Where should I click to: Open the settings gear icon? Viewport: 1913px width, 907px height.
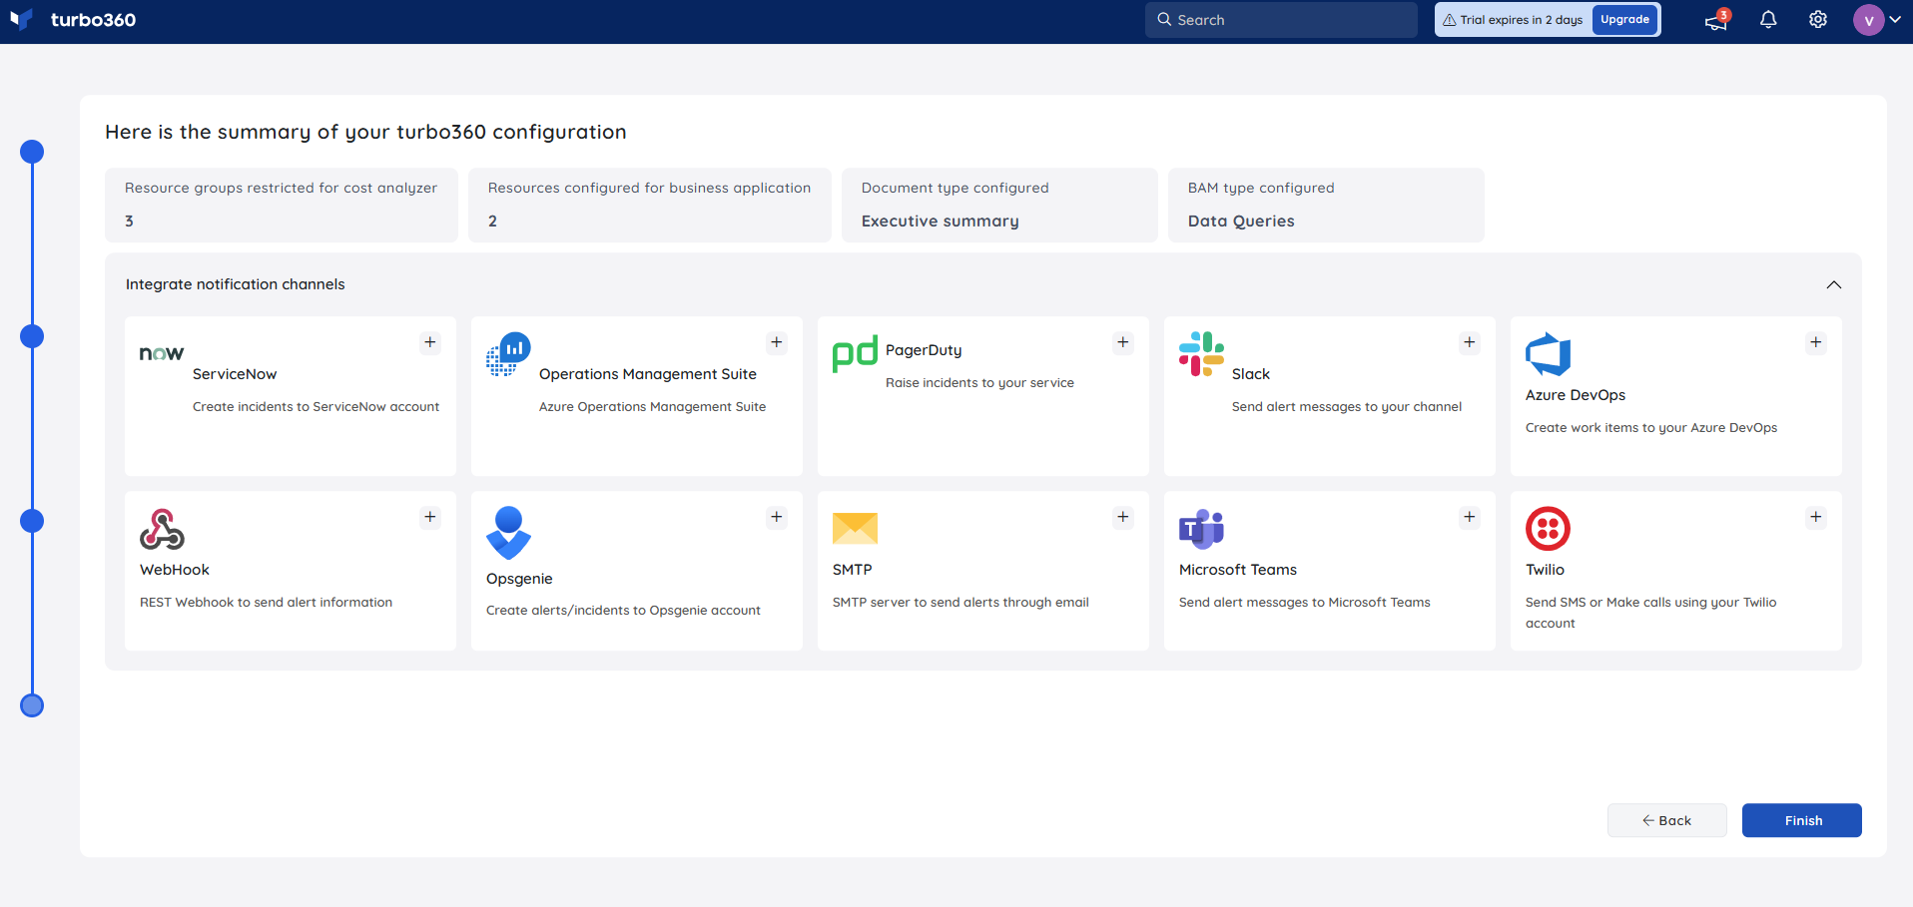pos(1818,20)
